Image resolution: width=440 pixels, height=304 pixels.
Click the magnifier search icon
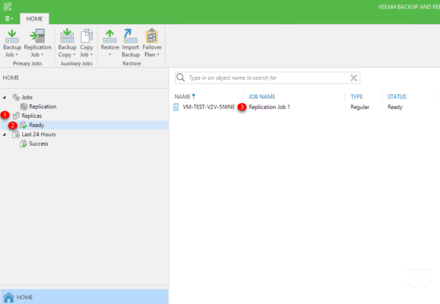pyautogui.click(x=181, y=78)
